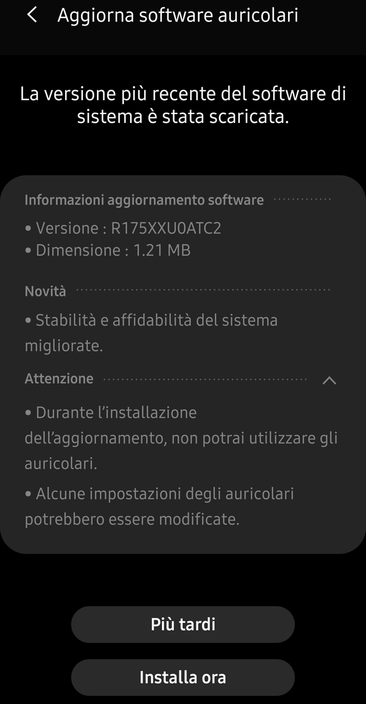Tap the Alcune impostazioni degli auricolari note
Viewport: 366px width, 704px height.
(x=160, y=506)
